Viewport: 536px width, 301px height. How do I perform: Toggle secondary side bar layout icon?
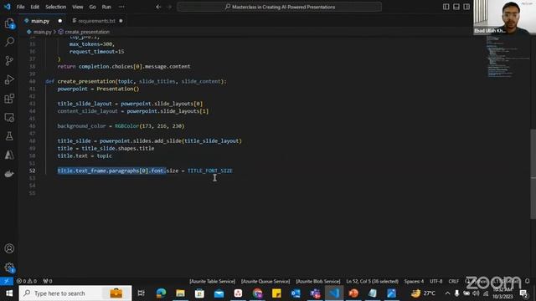(466, 7)
